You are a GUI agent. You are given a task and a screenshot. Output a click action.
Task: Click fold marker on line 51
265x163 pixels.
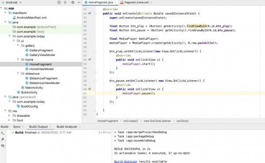tap(95, 51)
